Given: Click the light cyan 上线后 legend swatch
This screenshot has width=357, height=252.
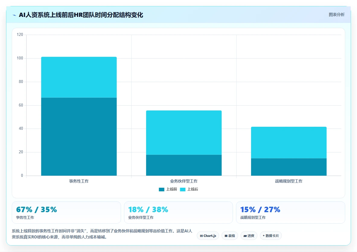Looking at the screenshot, I should [183, 190].
